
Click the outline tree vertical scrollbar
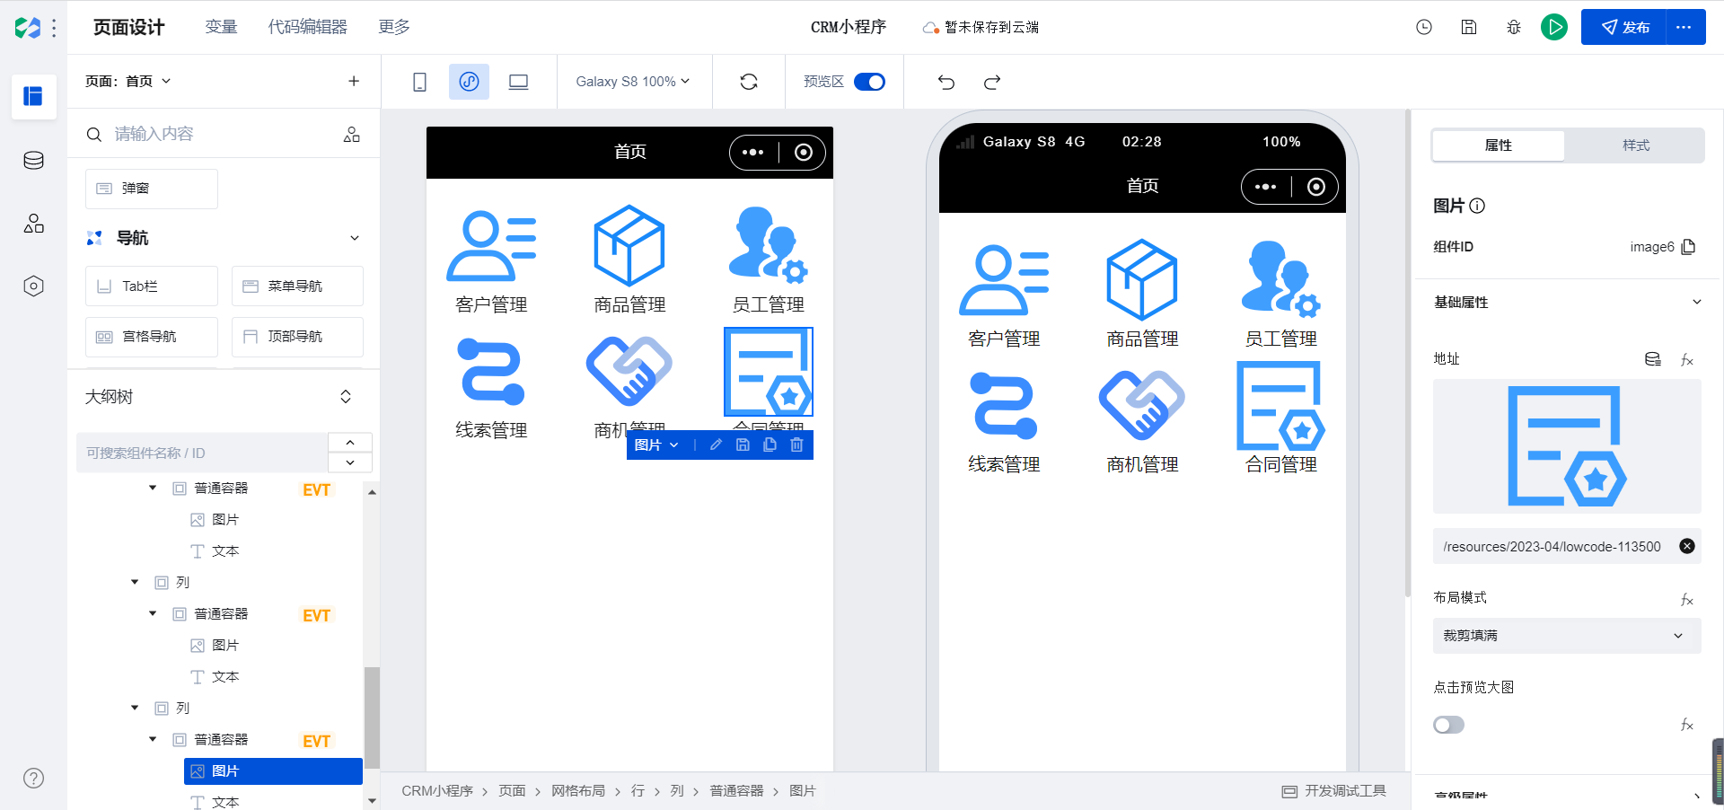tap(372, 716)
